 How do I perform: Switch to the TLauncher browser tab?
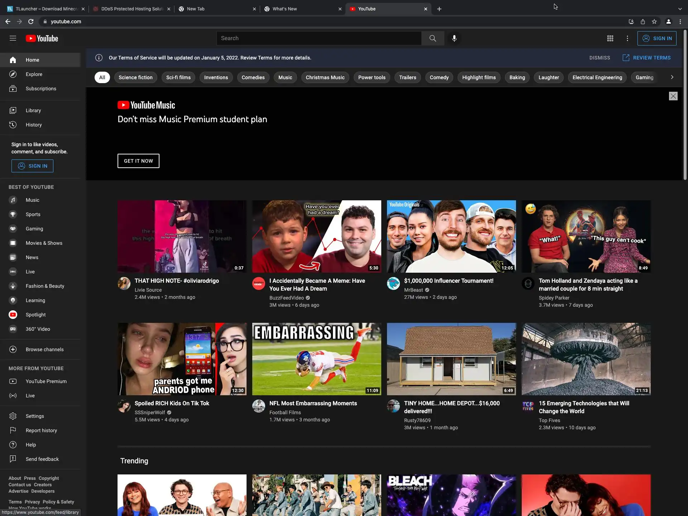[45, 9]
